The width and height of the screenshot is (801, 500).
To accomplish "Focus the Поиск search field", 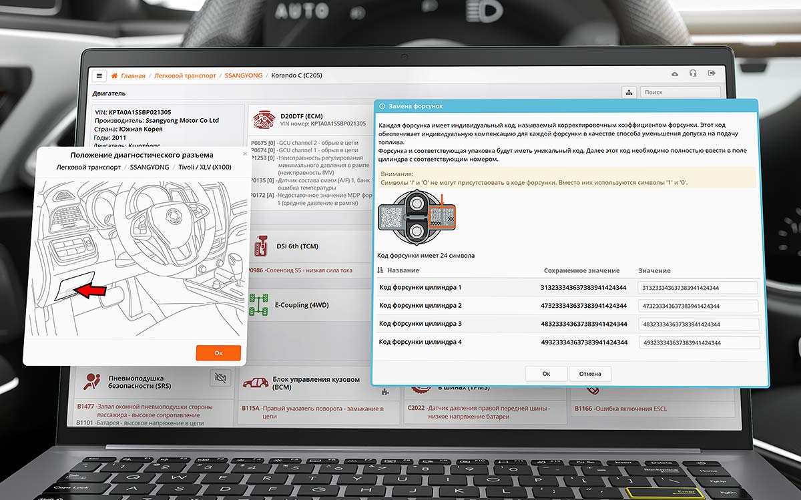I will coord(680,93).
